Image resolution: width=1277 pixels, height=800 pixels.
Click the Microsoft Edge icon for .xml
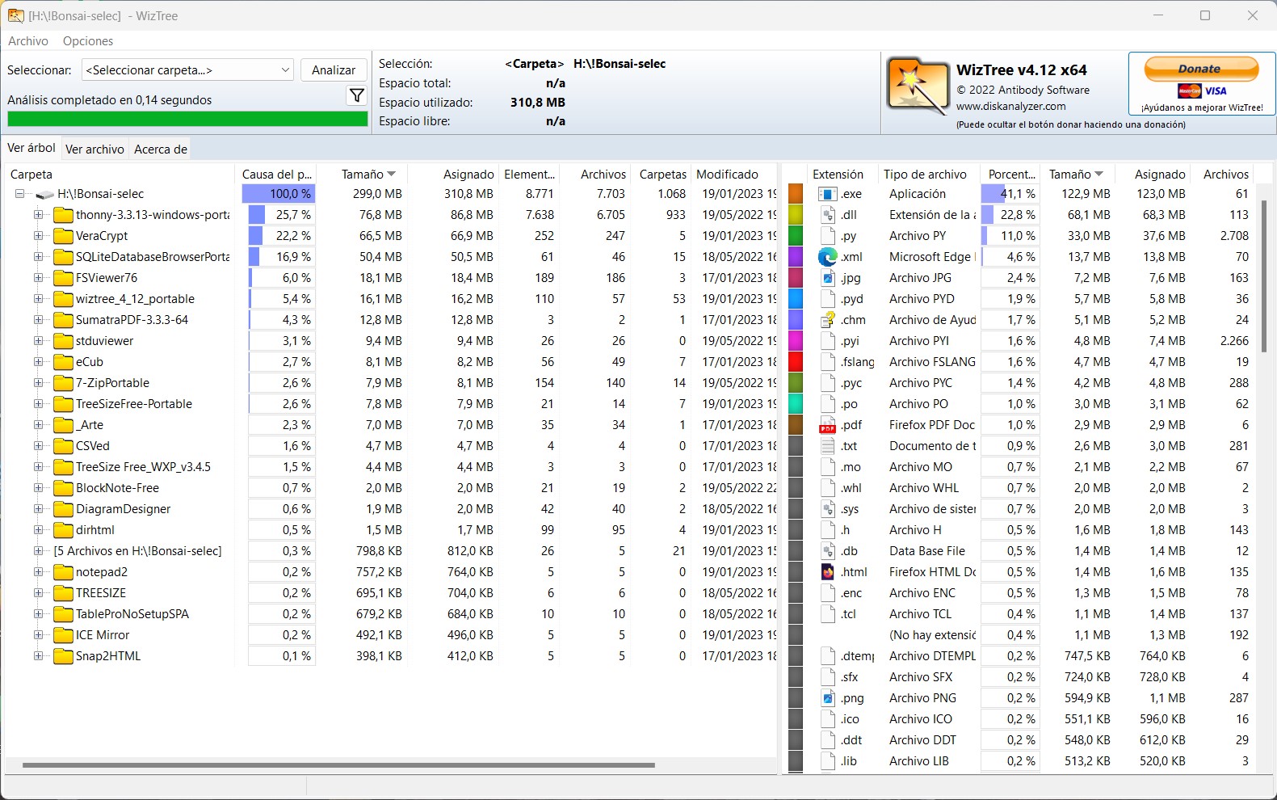827,257
